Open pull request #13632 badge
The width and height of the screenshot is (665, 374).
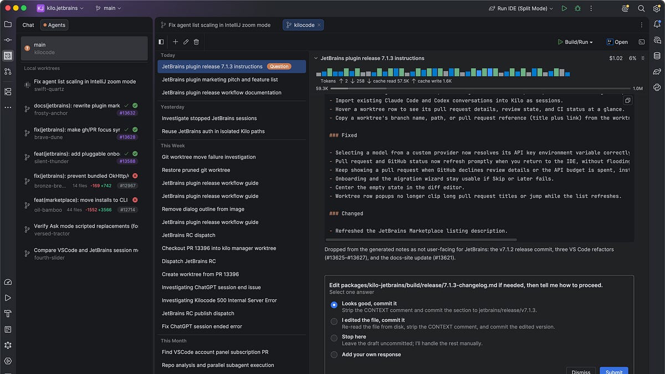coord(127,113)
